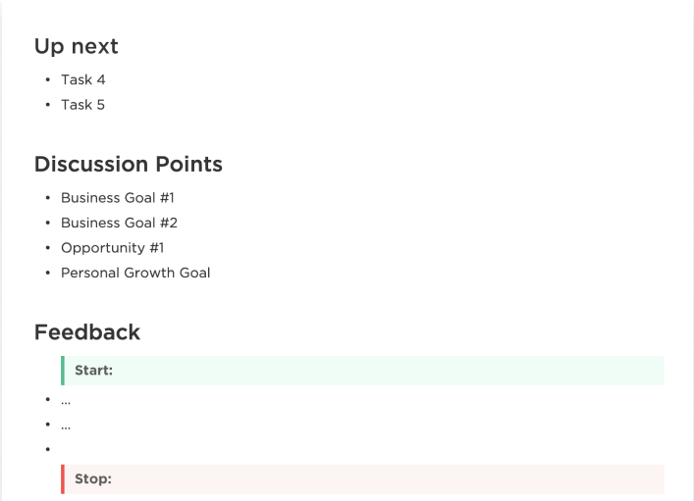Click the second "..." bullet under Start
The image size is (694, 501).
(x=66, y=426)
